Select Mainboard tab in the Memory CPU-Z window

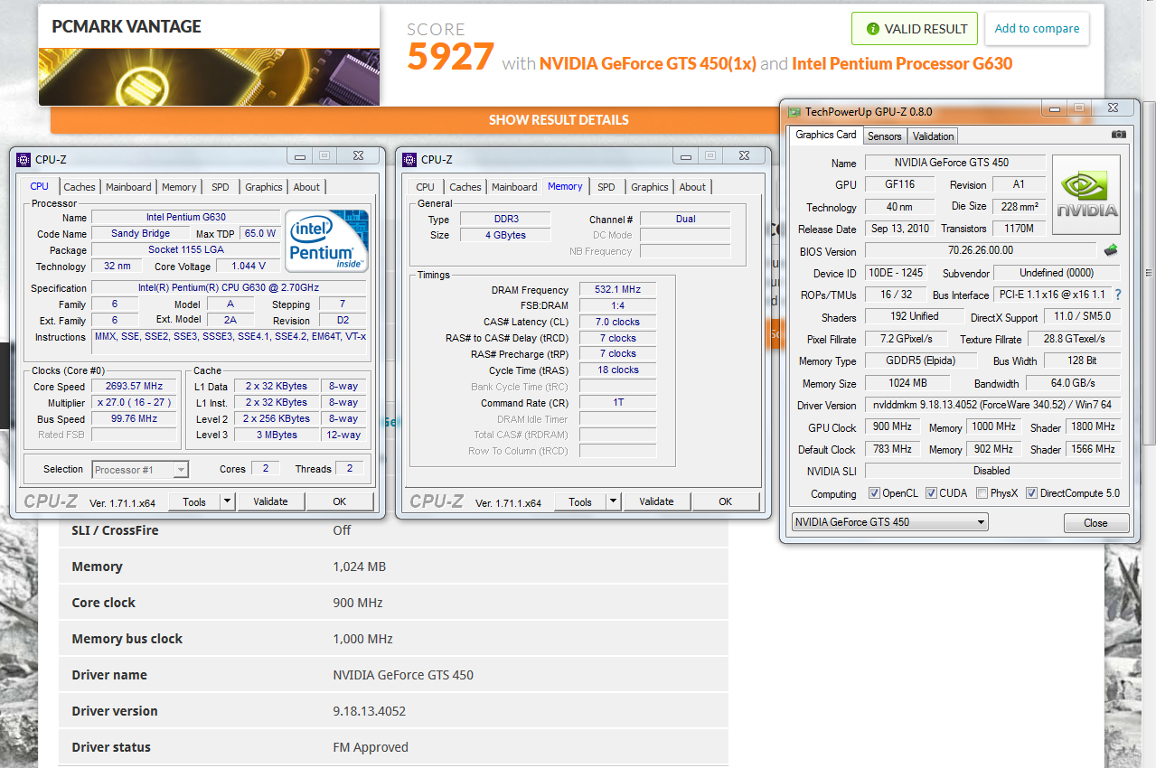click(514, 187)
